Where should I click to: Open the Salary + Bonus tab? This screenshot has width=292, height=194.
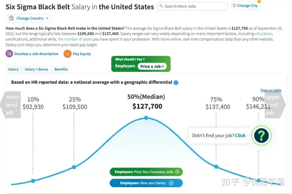pos(36,69)
